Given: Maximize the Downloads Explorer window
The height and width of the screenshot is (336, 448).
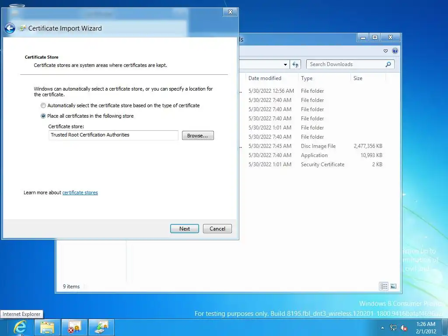Looking at the screenshot, I should point(375,38).
